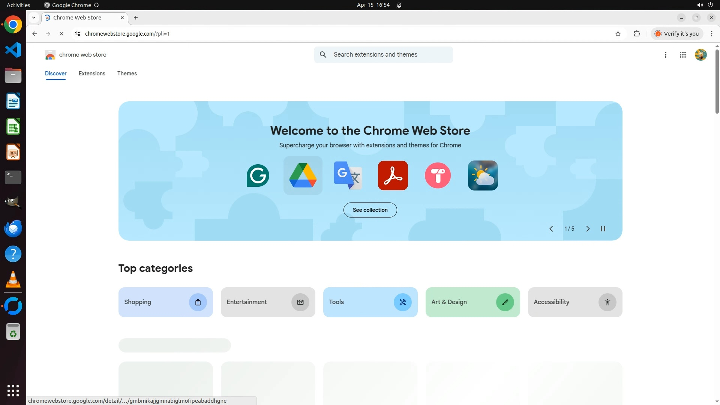The width and height of the screenshot is (720, 405).
Task: Open Chrome three-dot menu
Action: [x=712, y=34]
